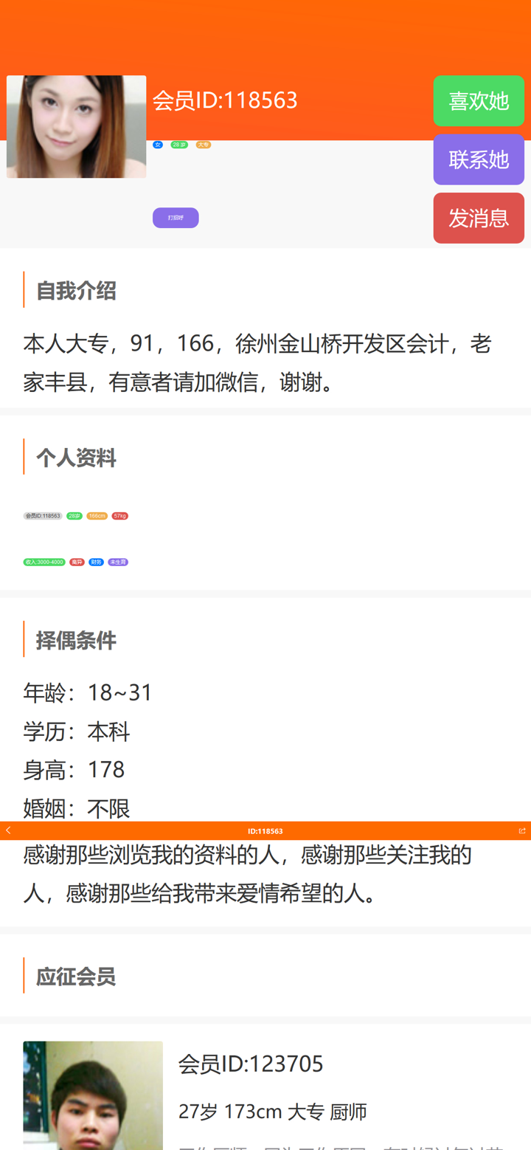Tap the 择偶条件 section heading

(x=76, y=640)
